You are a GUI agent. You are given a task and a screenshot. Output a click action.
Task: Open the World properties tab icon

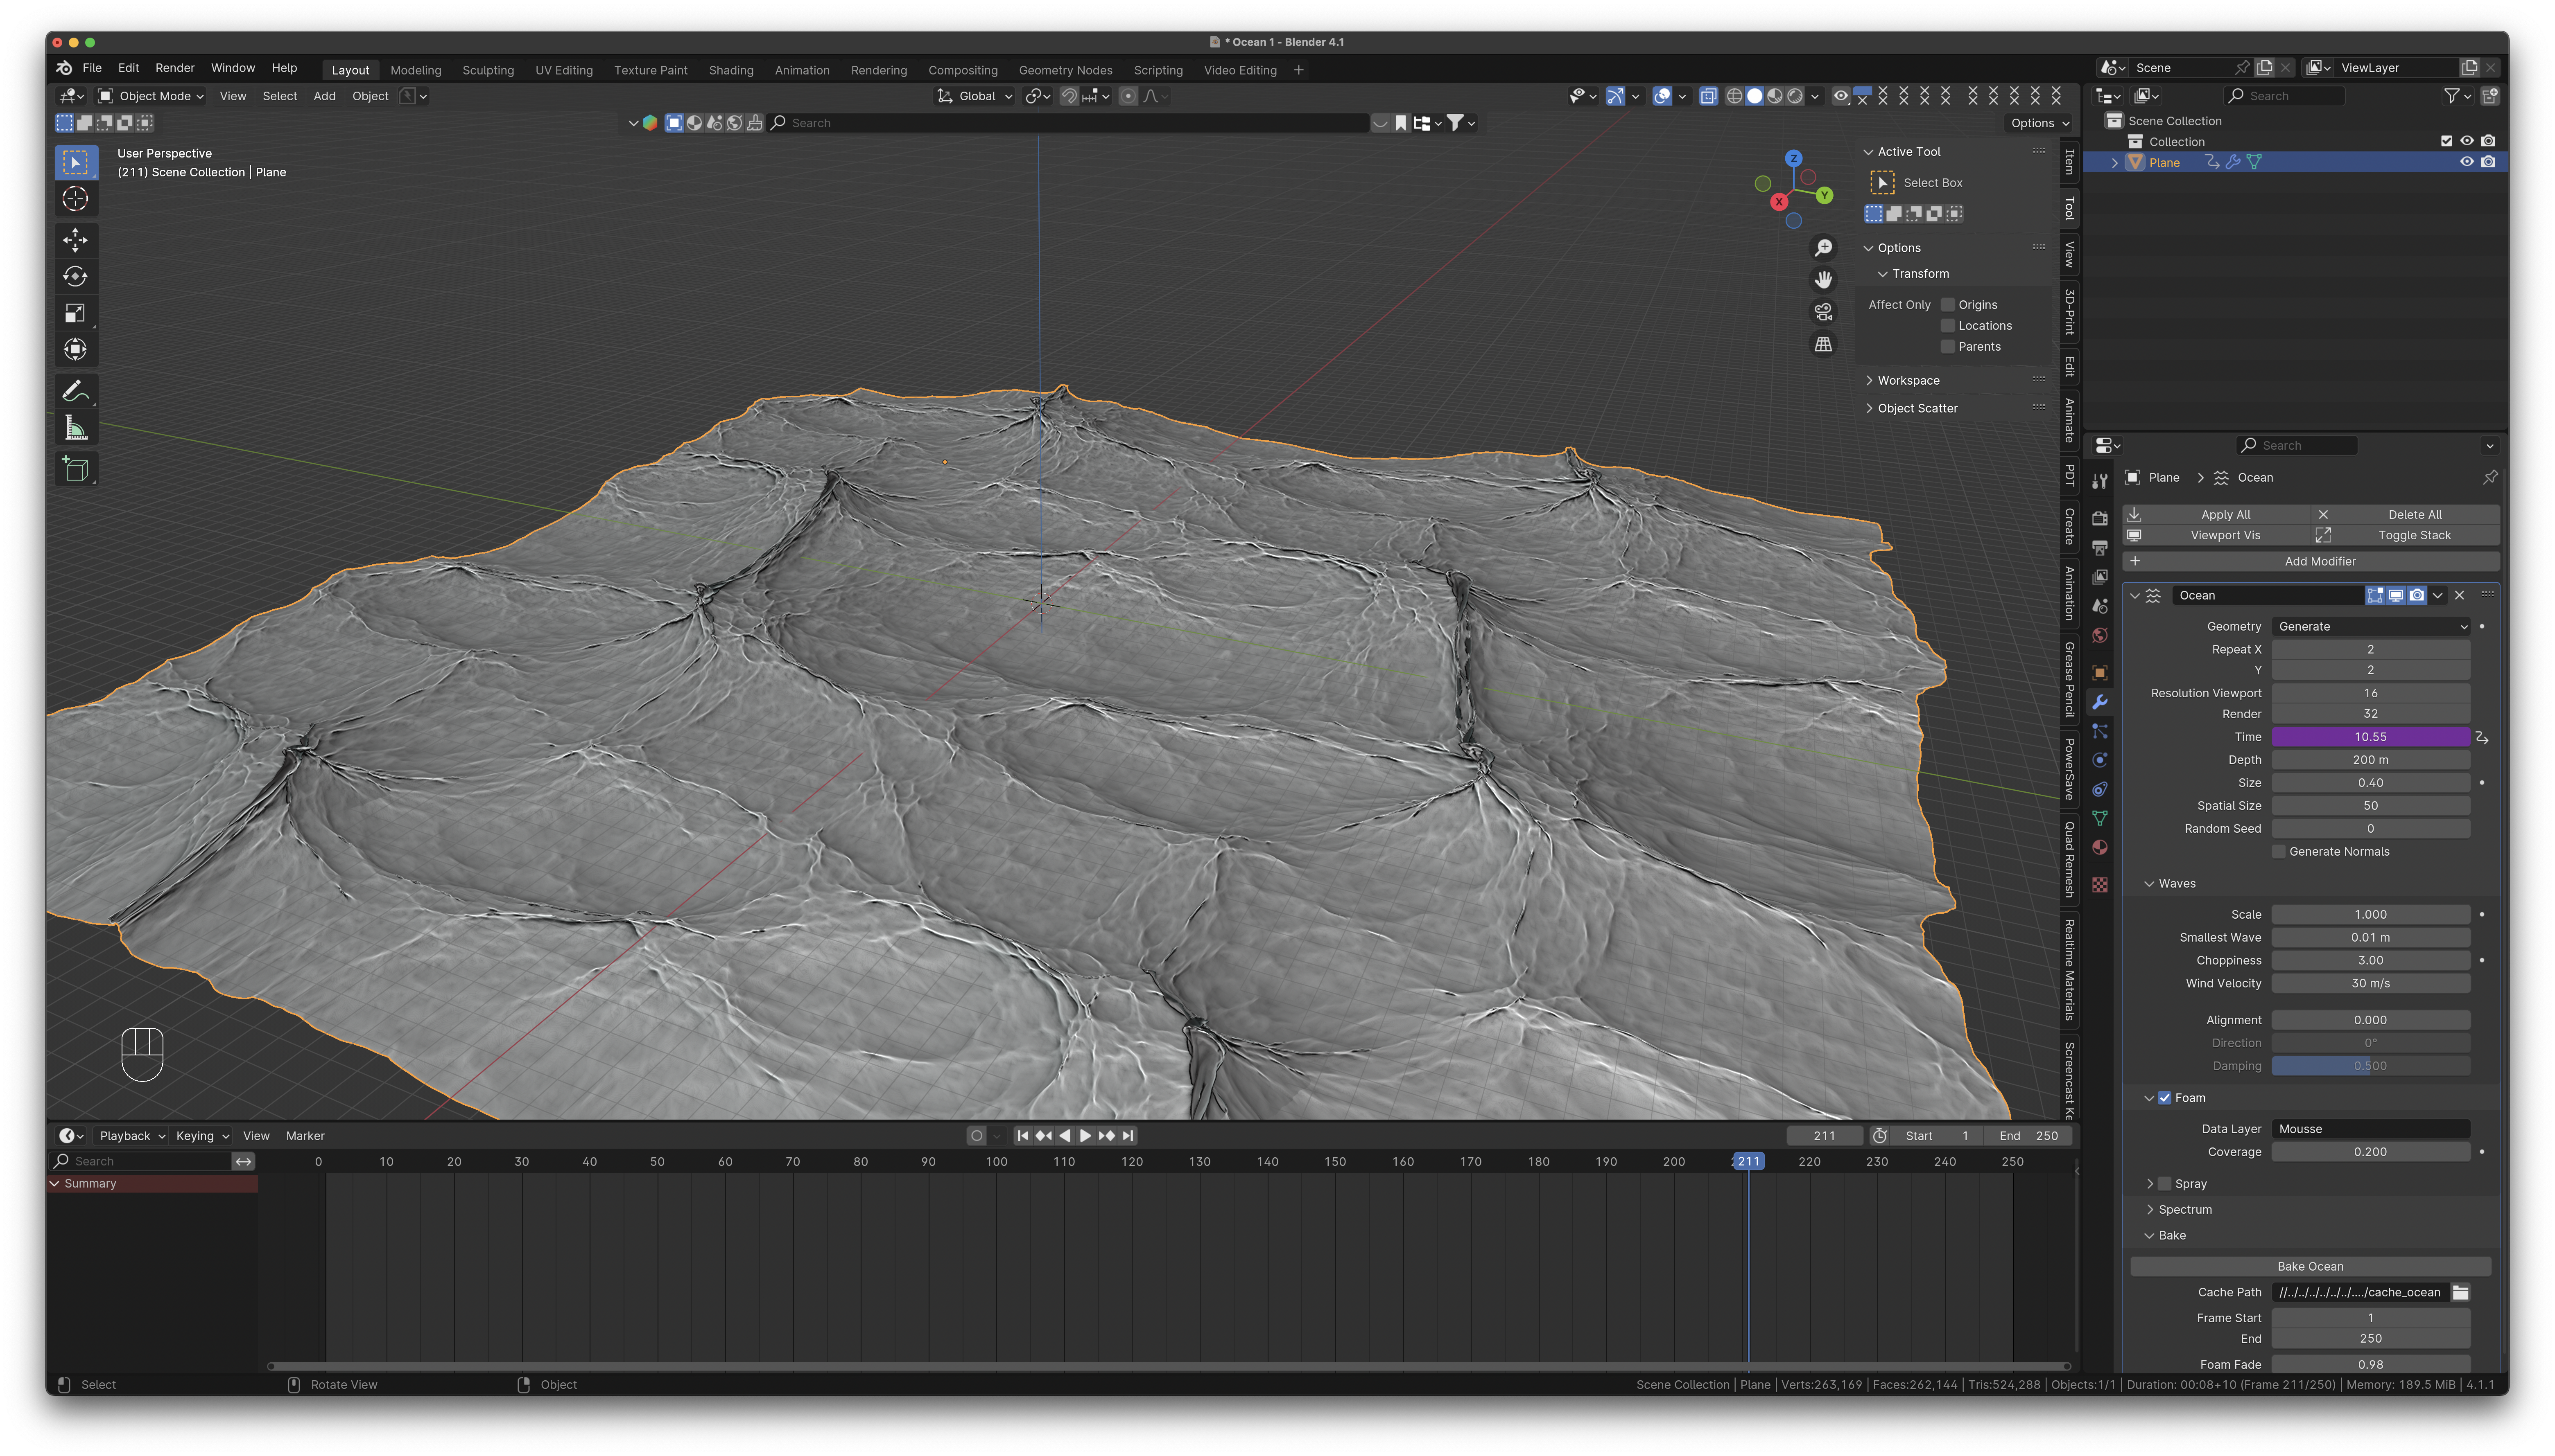pyautogui.click(x=2100, y=635)
